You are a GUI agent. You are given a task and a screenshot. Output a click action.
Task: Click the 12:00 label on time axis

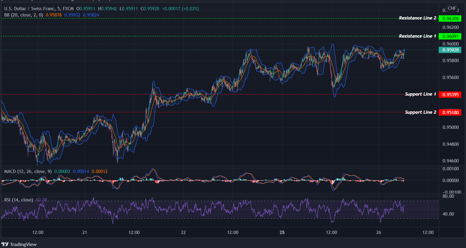coord(38,232)
